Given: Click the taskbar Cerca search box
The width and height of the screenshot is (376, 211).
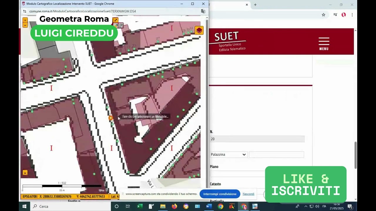Looking at the screenshot, I should pyautogui.click(x=70, y=206).
